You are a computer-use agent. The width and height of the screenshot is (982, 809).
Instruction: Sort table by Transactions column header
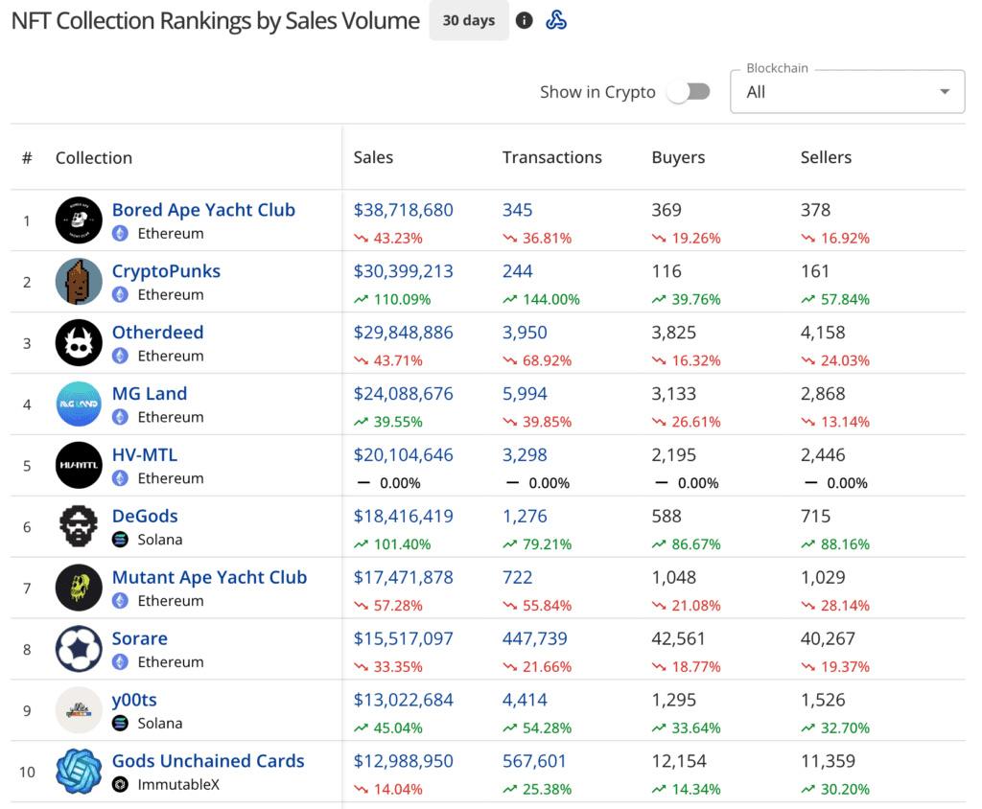coord(551,157)
